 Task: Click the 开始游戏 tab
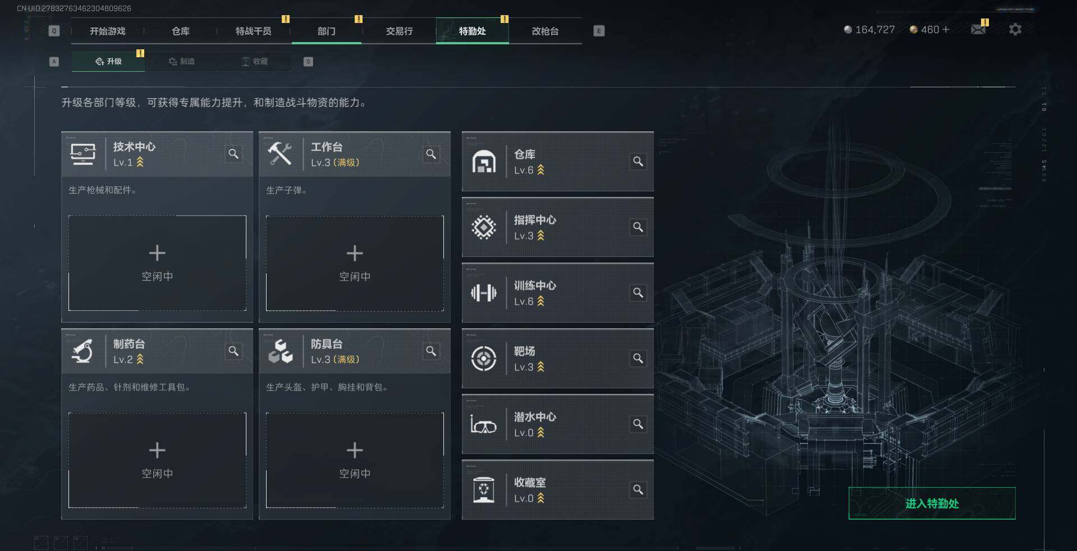click(x=107, y=31)
